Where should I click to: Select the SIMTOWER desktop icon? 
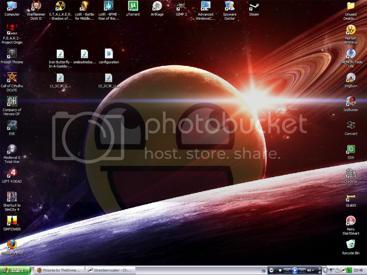(x=12, y=223)
